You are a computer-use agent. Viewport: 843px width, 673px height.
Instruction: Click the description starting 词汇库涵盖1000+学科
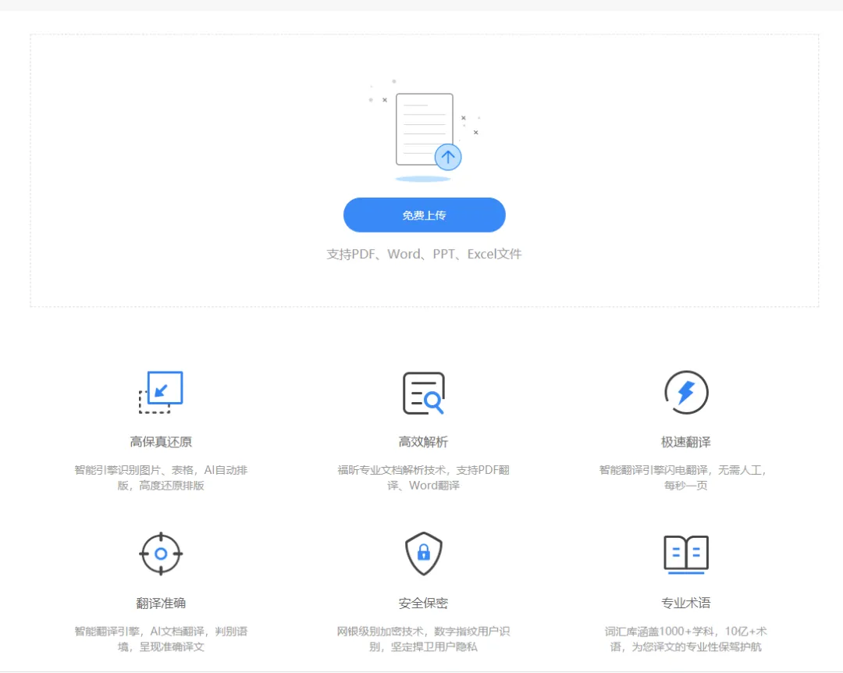(686, 639)
